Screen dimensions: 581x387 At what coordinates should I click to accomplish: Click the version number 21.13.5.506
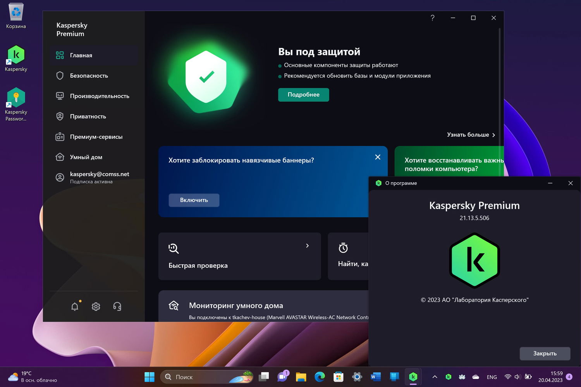tap(474, 218)
